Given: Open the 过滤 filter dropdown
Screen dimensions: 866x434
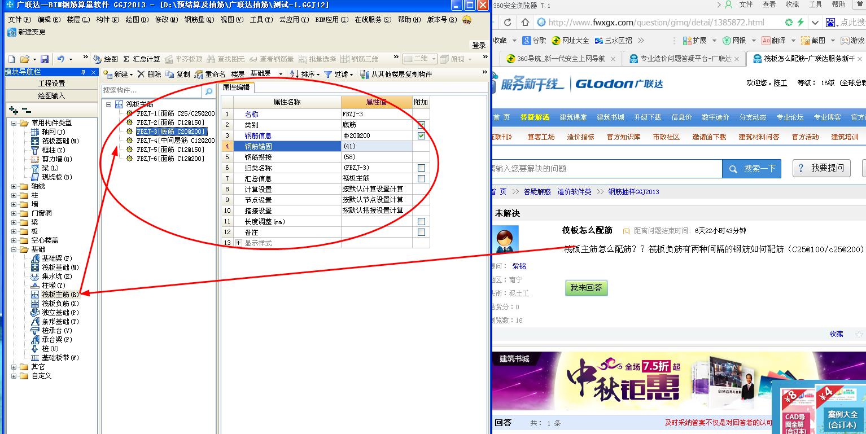Looking at the screenshot, I should 352,74.
